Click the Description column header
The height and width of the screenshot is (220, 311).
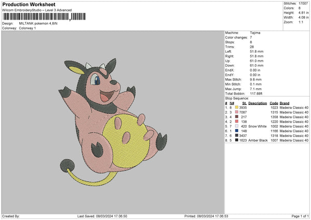pos(258,103)
